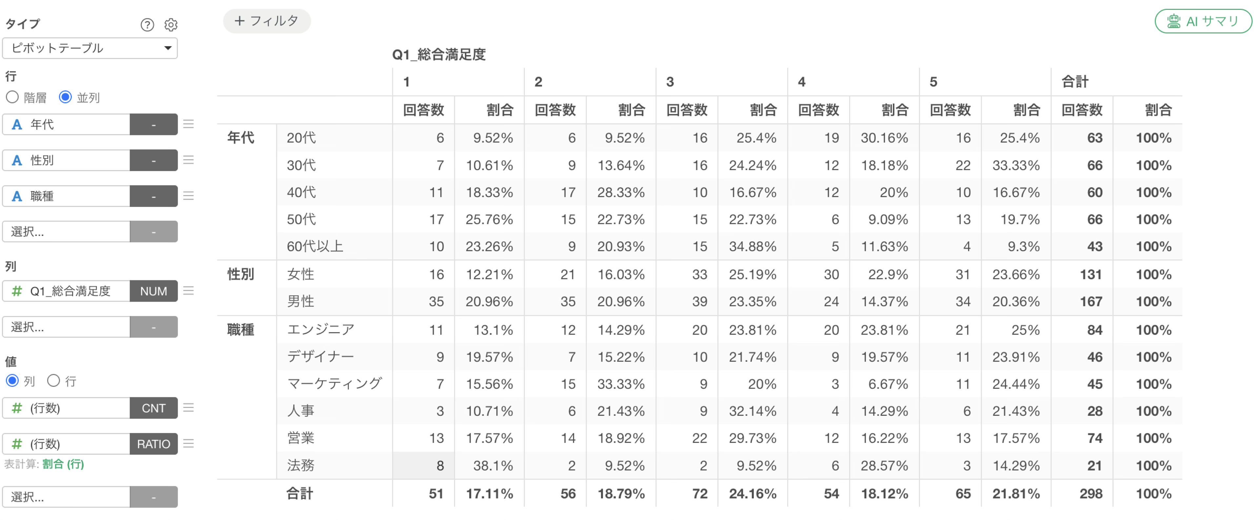Open the 割合 (行) table calculation link
This screenshot has height=520, width=1259.
tap(63, 464)
